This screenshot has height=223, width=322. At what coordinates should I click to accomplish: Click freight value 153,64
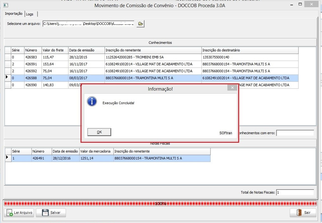55,64
